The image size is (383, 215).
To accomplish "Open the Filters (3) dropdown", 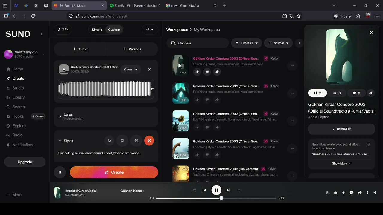I will click(247, 43).
